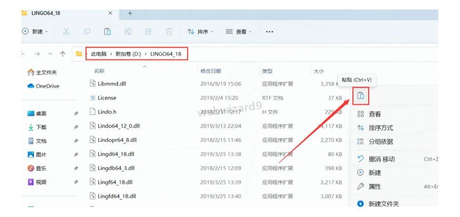Image resolution: width=460 pixels, height=217 pixels.
Task: Select the License RTF file
Action: [x=107, y=98]
